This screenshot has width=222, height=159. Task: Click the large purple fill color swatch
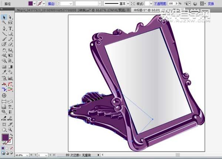(x=6, y=138)
